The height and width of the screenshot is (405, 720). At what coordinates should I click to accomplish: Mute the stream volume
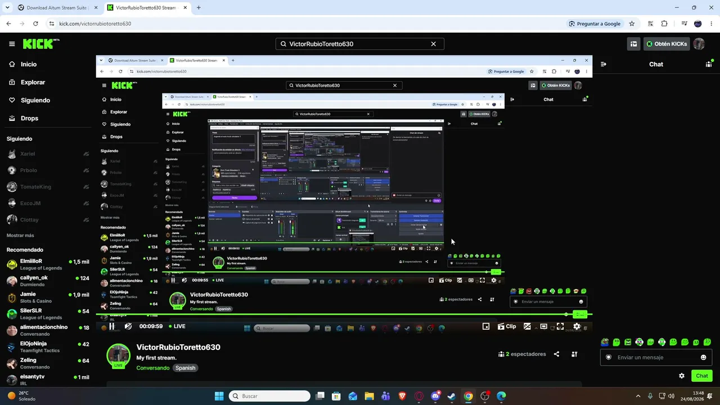(x=128, y=326)
